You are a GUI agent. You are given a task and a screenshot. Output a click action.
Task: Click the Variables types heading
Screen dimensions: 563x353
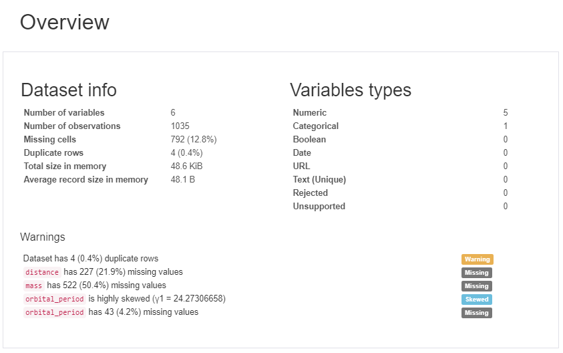tap(351, 90)
